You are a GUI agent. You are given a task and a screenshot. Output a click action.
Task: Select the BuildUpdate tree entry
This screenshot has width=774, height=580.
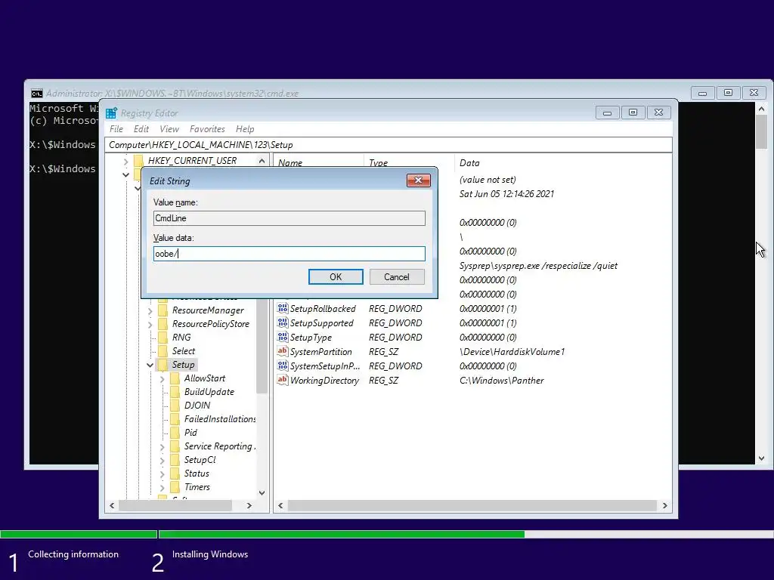209,392
